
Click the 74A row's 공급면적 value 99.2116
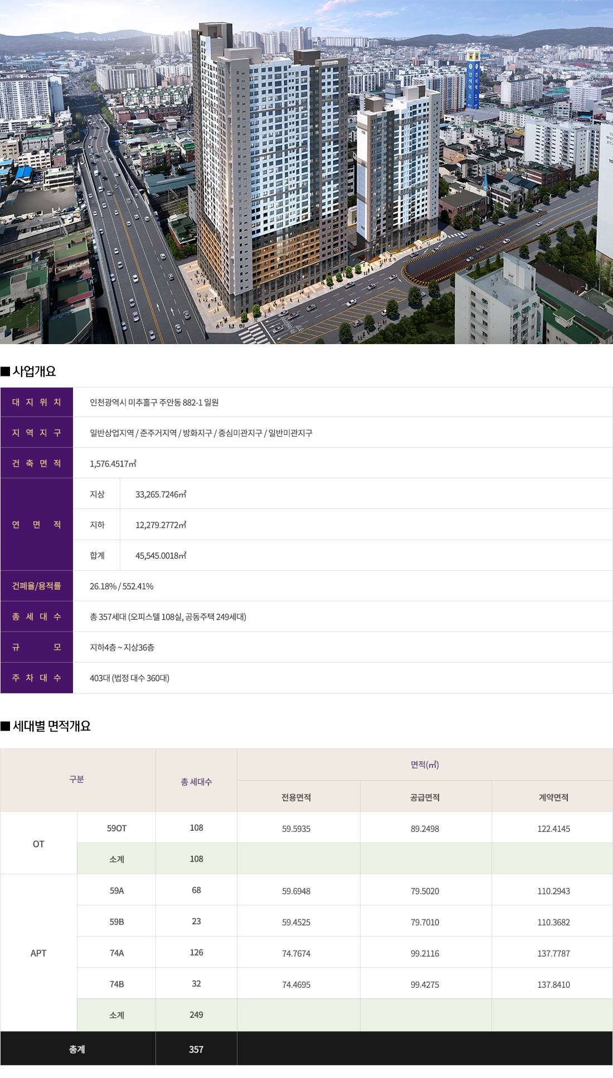pyautogui.click(x=425, y=954)
